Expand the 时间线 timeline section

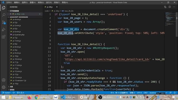[25, 90]
